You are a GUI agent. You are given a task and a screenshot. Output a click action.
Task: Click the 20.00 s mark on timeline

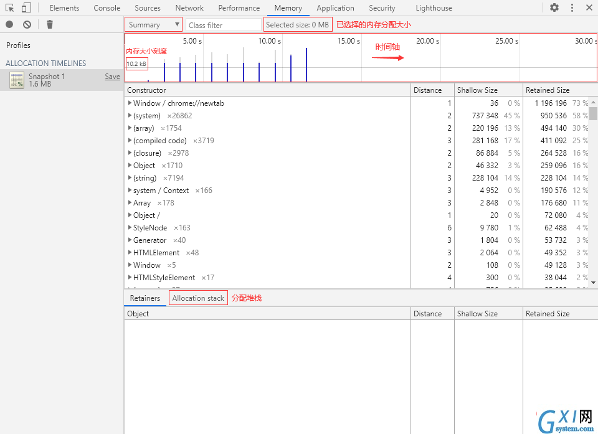point(427,41)
